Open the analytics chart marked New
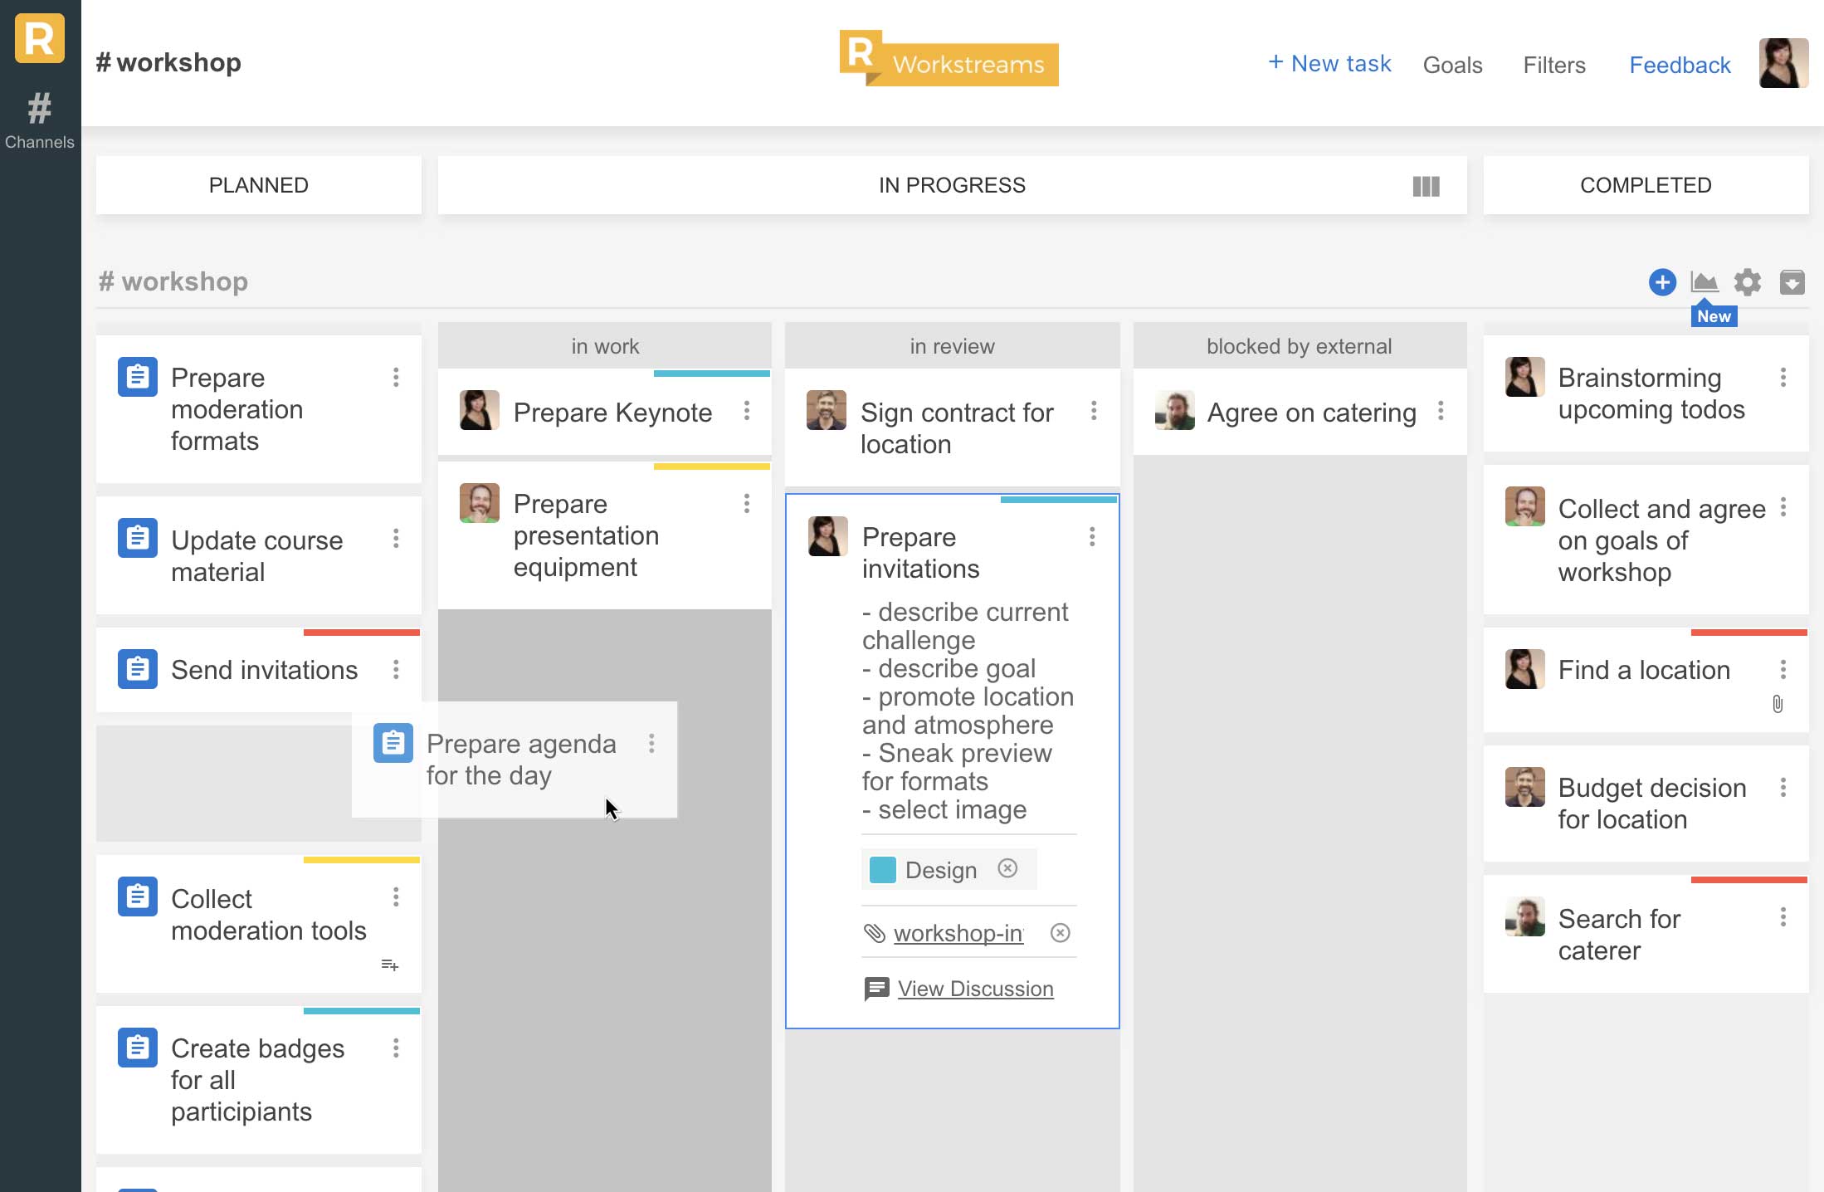The width and height of the screenshot is (1824, 1192). (x=1705, y=282)
